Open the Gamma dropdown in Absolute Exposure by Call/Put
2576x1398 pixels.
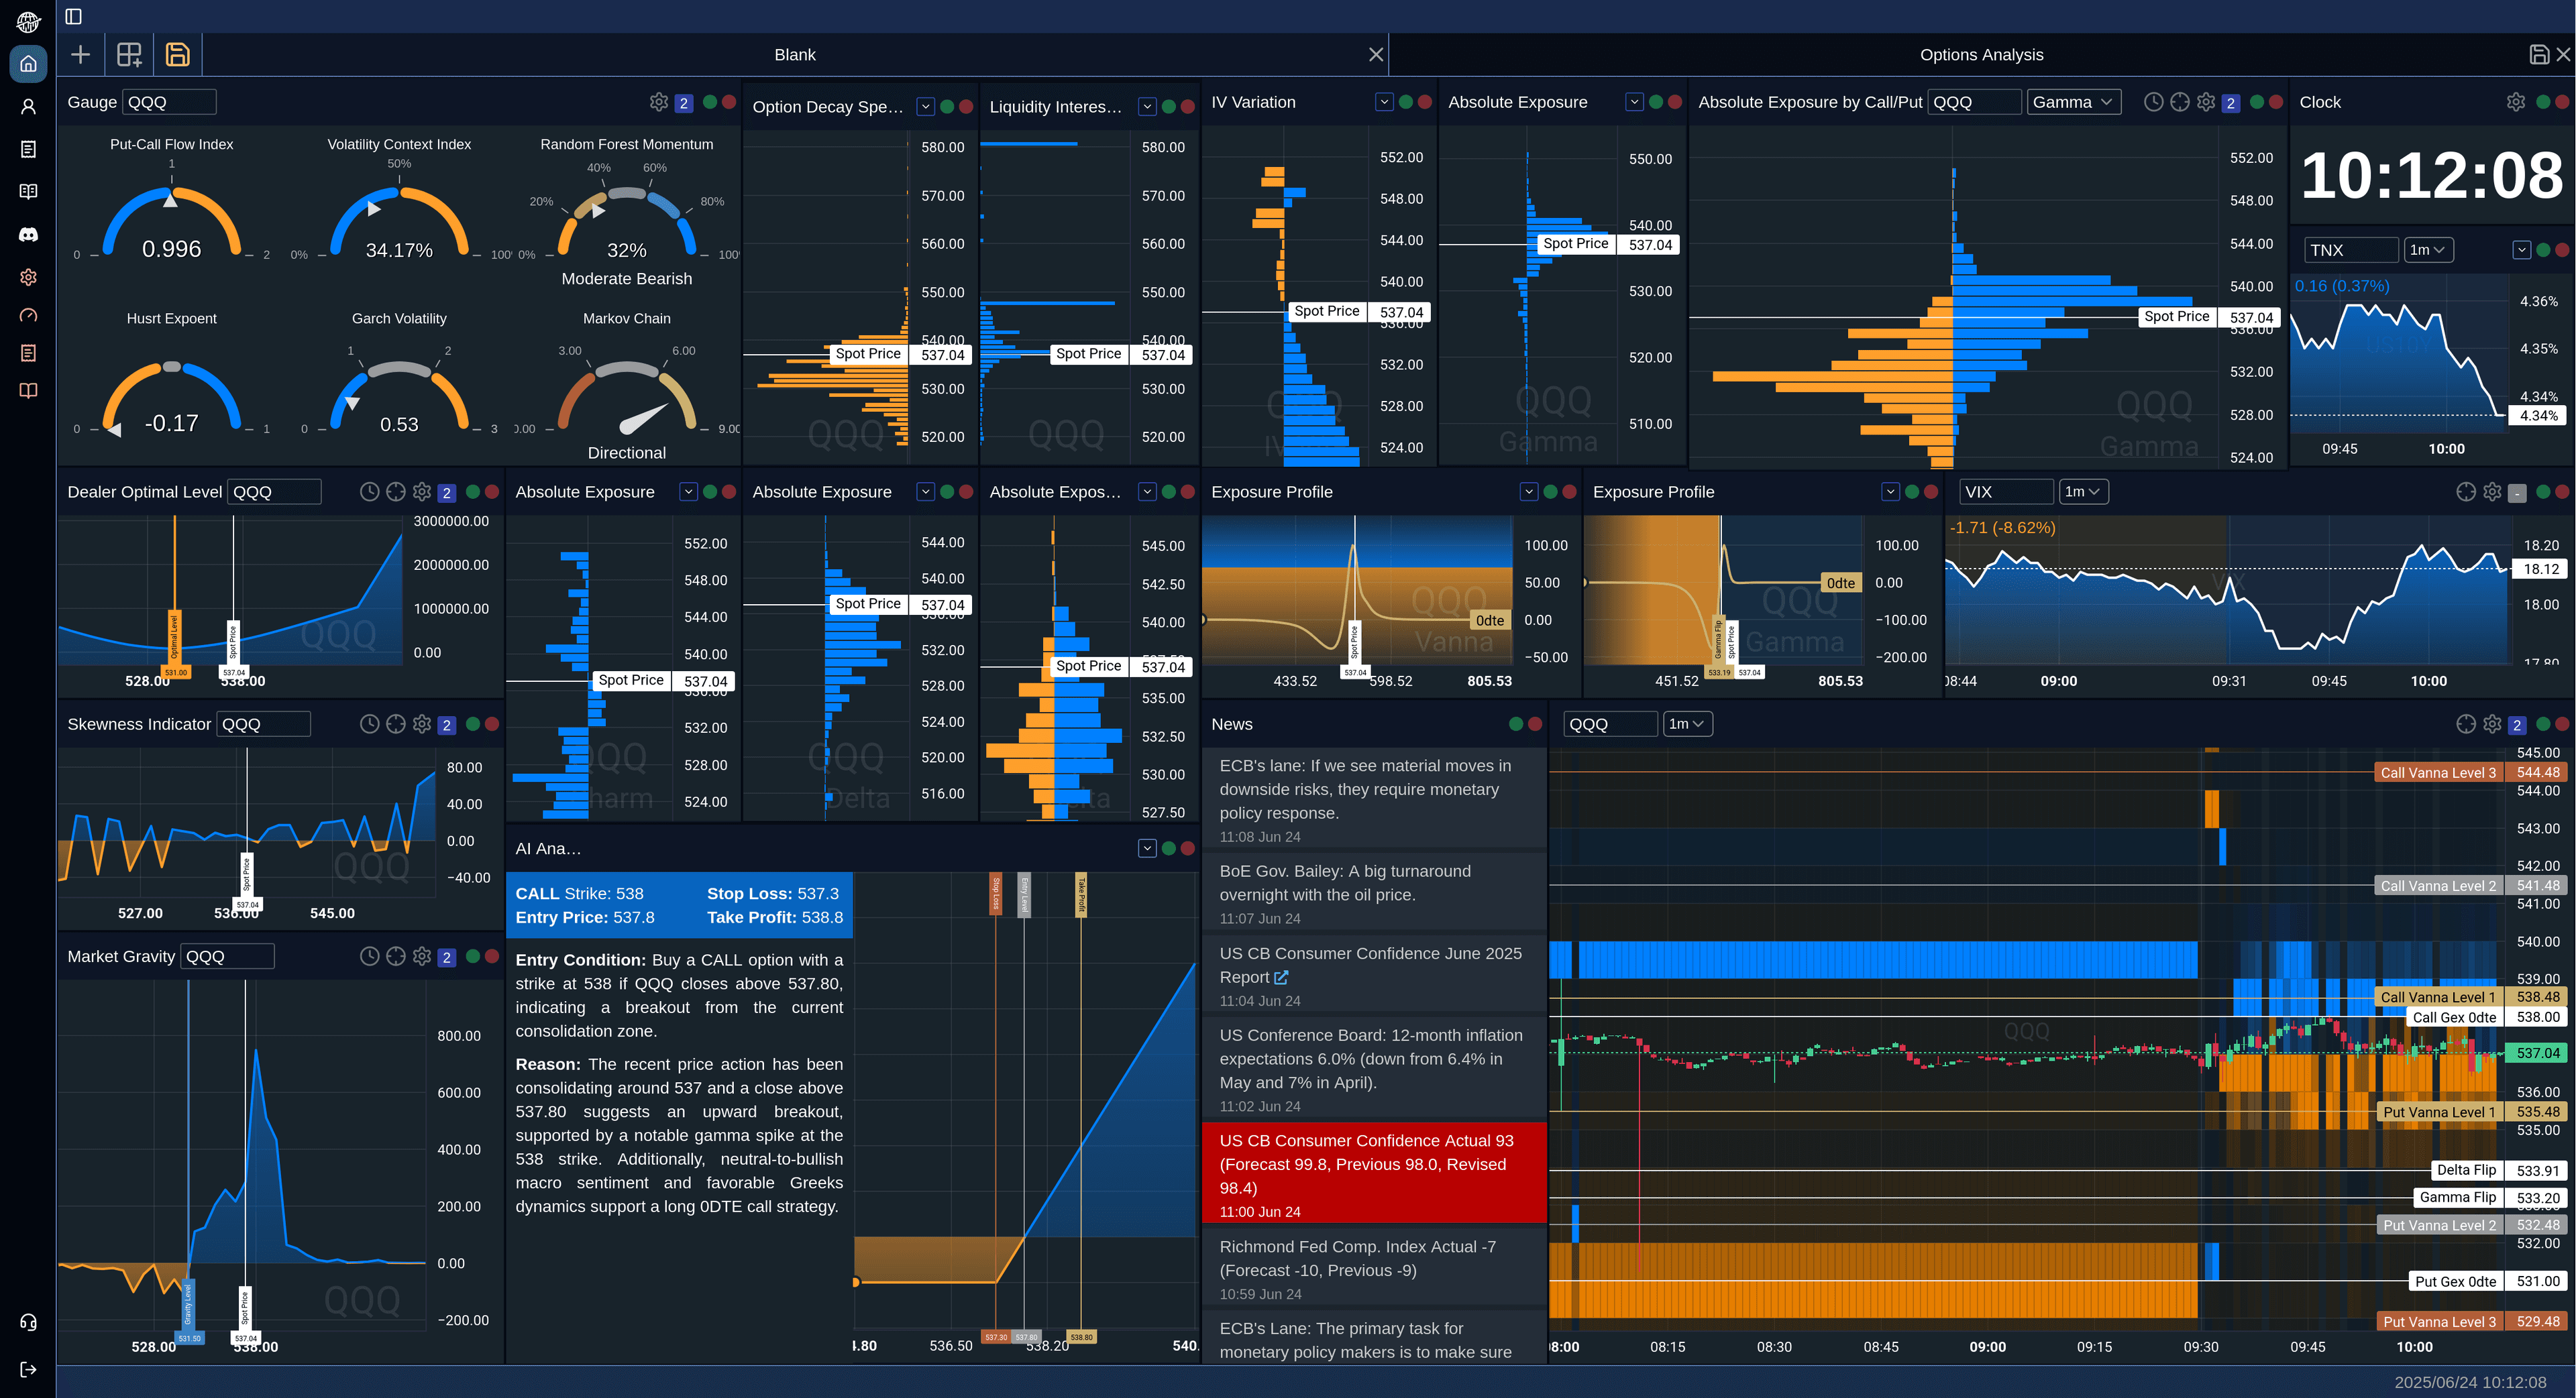point(2073,102)
